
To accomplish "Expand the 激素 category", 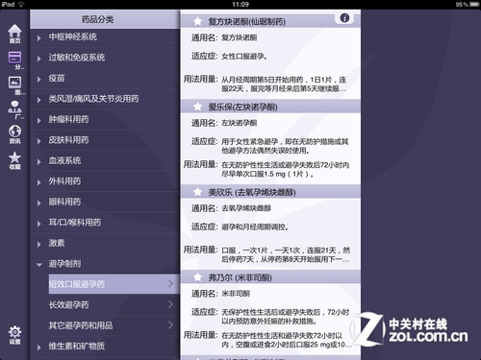I will coord(105,243).
